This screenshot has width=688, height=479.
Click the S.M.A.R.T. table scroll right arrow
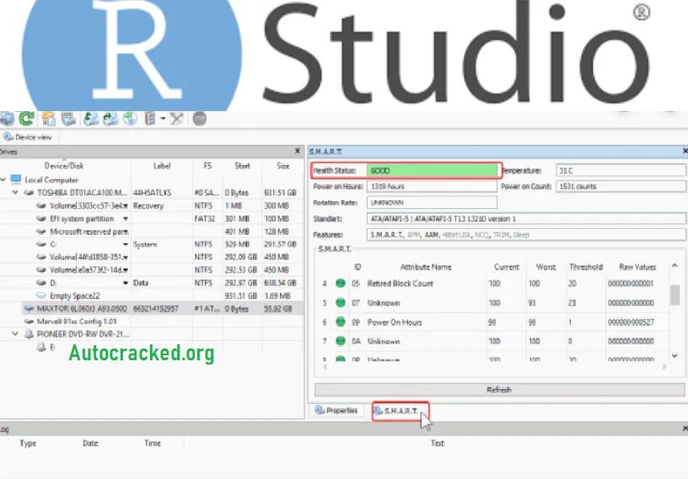pos(664,366)
